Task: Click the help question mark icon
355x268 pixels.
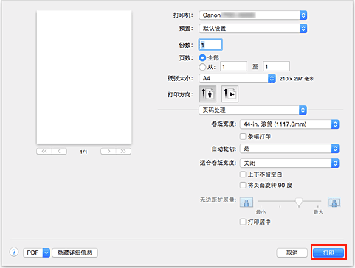Action: (14, 252)
